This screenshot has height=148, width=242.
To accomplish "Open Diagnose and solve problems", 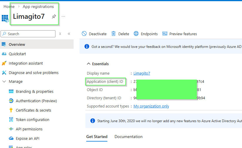I will 34,73.
